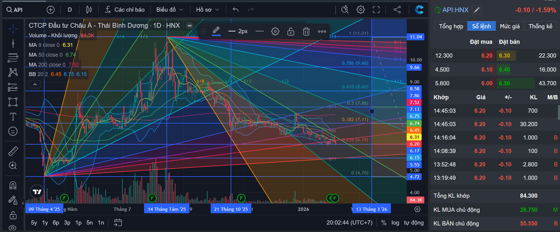Image resolution: width=560 pixels, height=232 pixels.
Task: Toggle magnet mode
Action: pos(13,185)
